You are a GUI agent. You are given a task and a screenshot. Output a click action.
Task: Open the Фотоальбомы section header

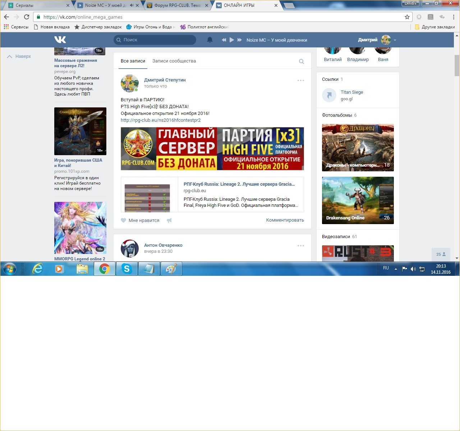pos(339,115)
